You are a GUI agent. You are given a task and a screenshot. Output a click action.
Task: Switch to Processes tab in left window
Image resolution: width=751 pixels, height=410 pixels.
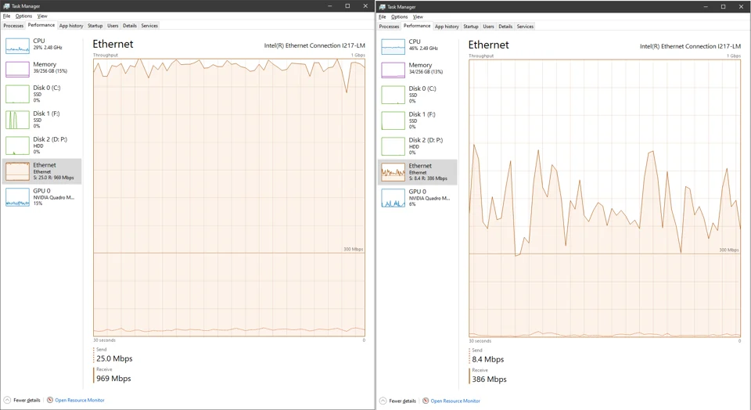tap(13, 26)
